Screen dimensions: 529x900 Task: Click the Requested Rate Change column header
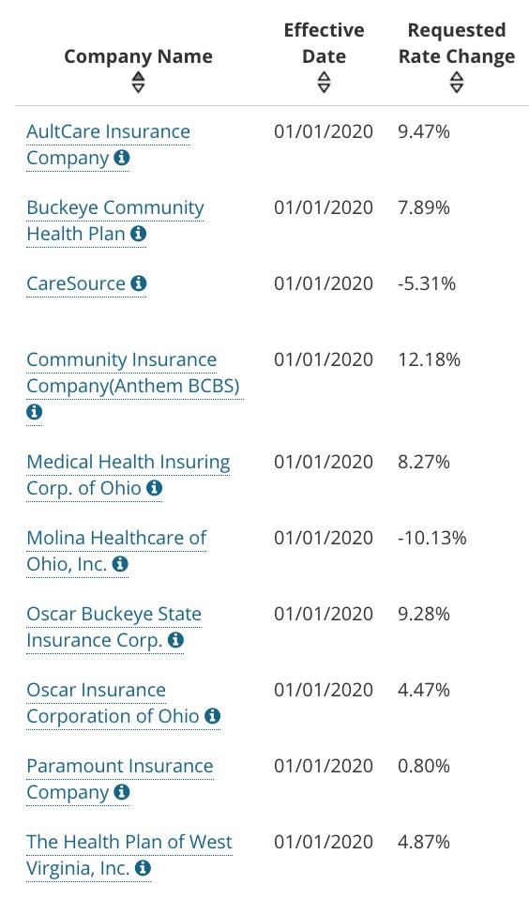point(457,43)
